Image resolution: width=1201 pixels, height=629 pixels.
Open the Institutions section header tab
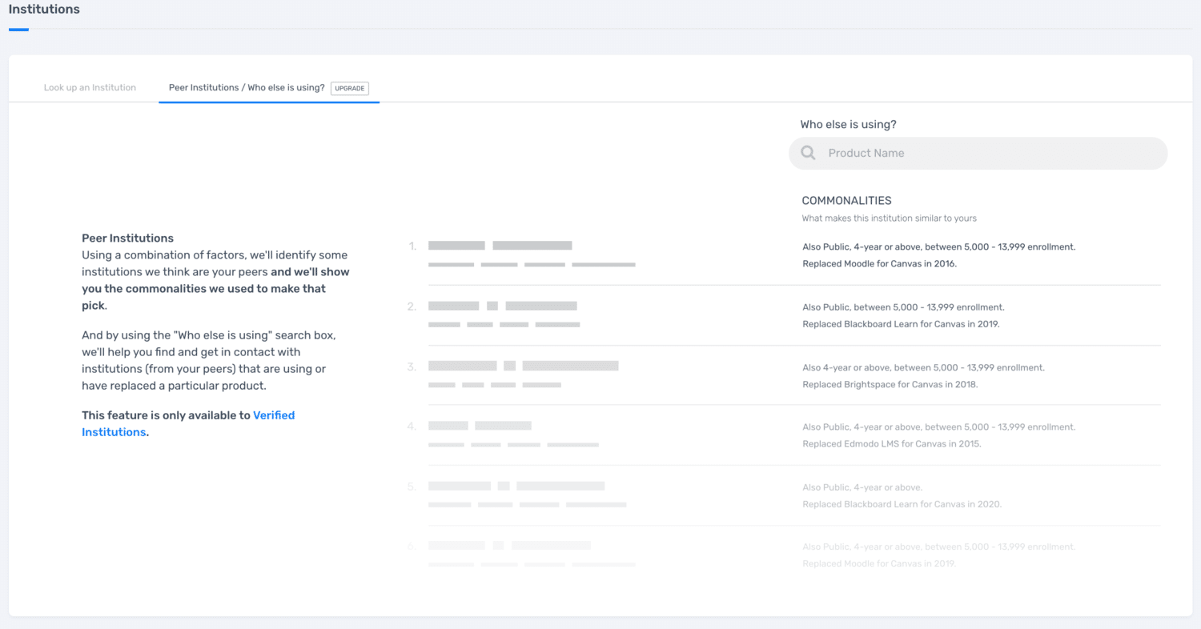pyautogui.click(x=44, y=10)
